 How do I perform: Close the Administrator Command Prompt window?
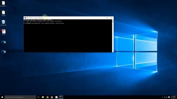coord(111,18)
